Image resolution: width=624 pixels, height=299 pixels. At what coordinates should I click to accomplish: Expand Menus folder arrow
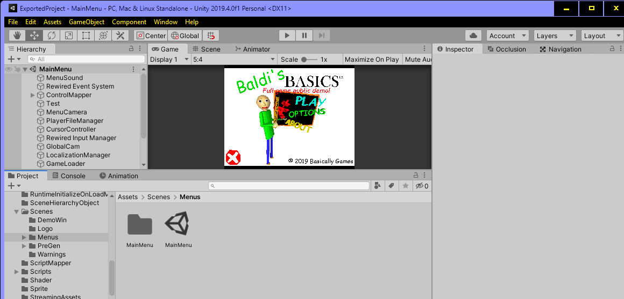coord(24,237)
